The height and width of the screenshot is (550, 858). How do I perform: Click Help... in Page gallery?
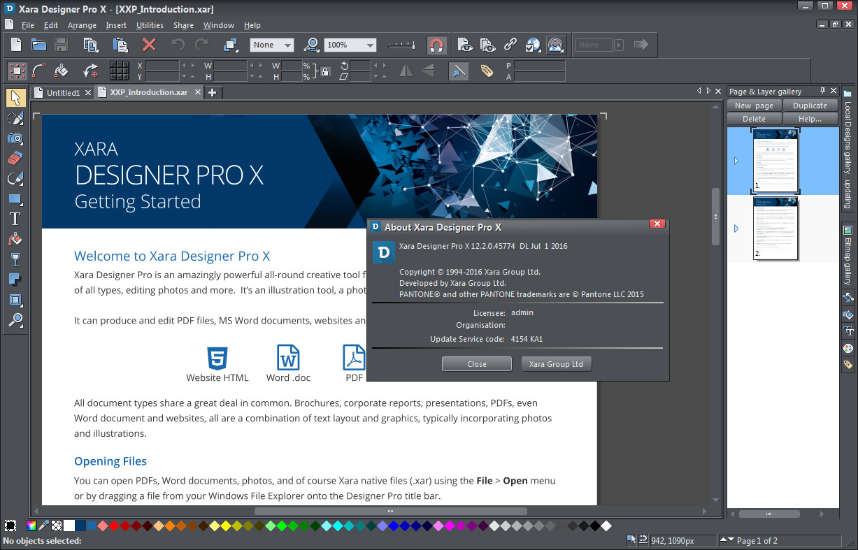tap(810, 119)
